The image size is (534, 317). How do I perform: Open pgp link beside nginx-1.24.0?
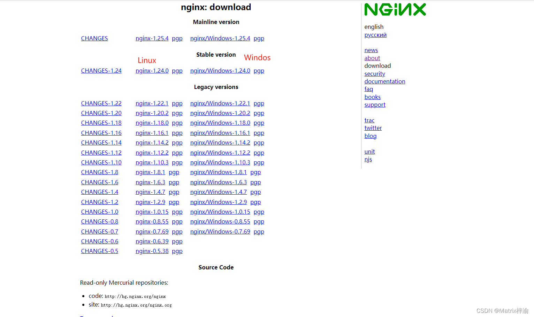tap(177, 71)
